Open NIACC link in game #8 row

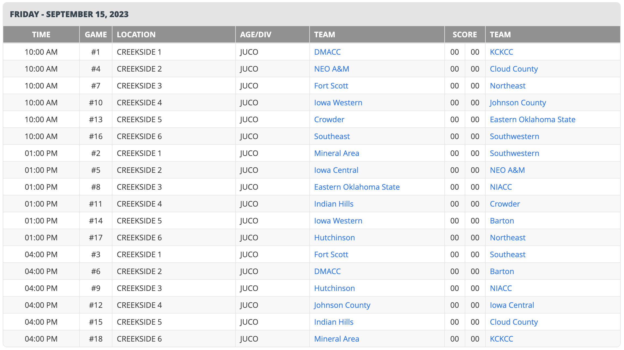501,187
